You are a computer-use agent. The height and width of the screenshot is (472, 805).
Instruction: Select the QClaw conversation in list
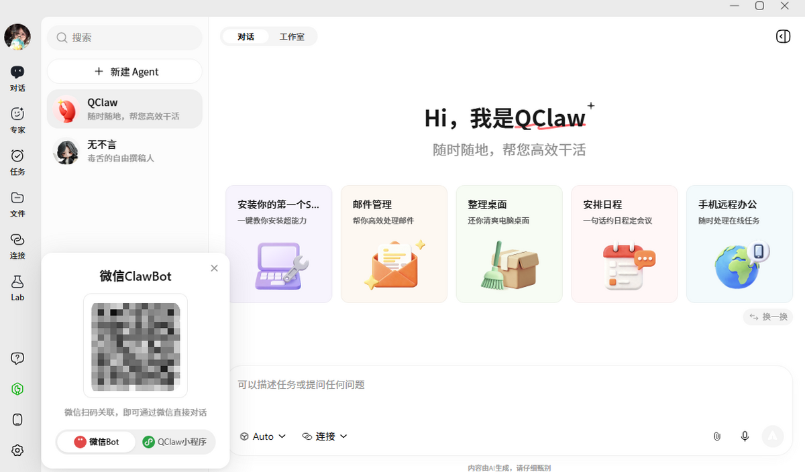click(125, 109)
